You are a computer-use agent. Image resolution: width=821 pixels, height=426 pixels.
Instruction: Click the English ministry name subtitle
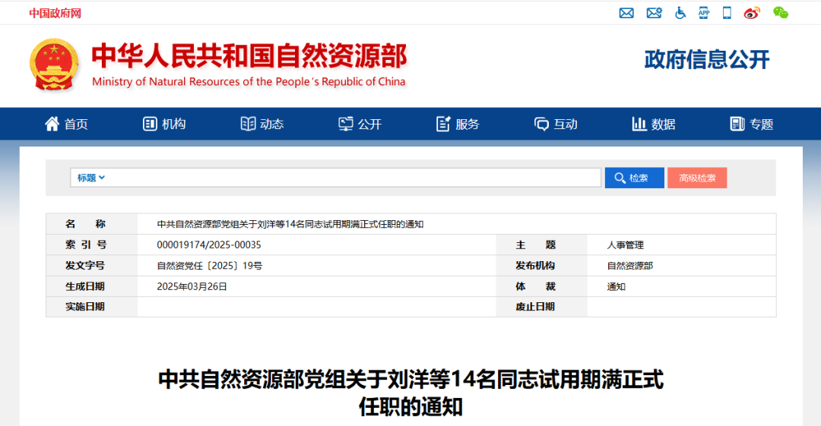click(x=249, y=82)
